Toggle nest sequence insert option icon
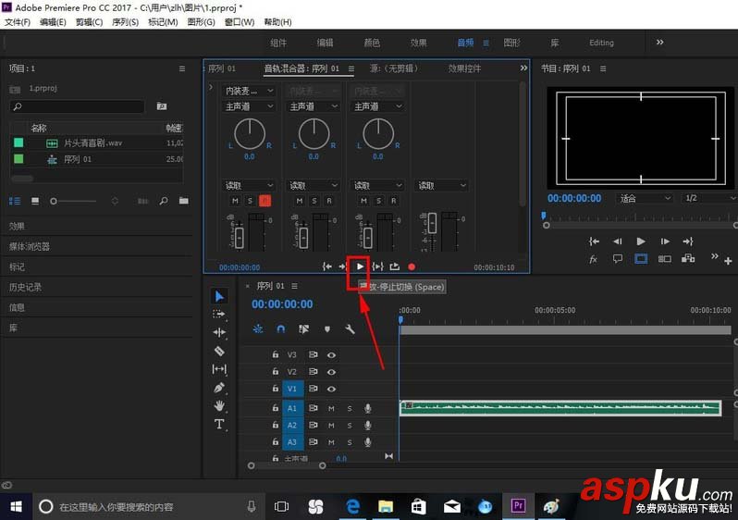 (x=258, y=328)
